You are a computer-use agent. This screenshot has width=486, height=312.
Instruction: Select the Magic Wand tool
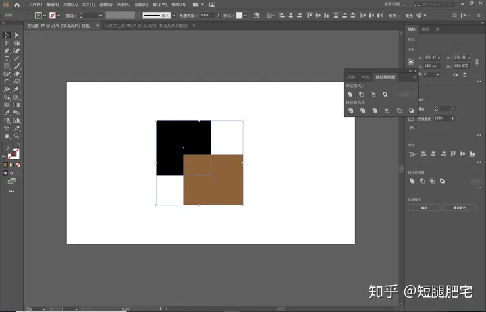[7, 43]
